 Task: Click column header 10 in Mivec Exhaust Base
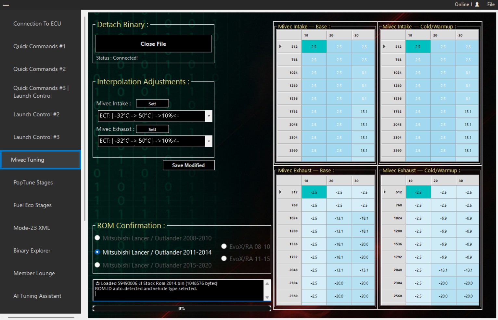coord(314,181)
